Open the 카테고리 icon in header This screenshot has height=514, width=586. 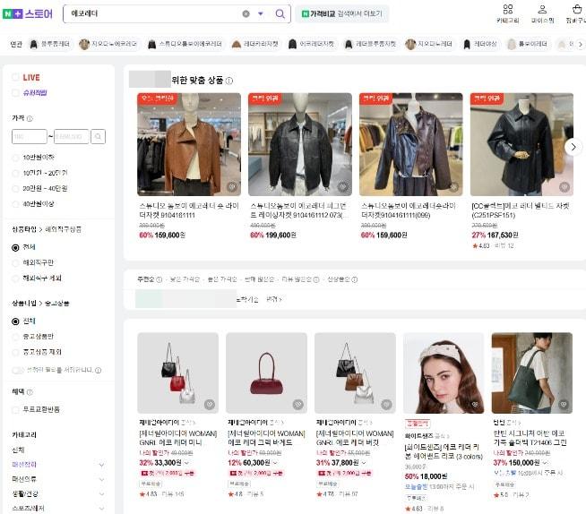[x=507, y=13]
